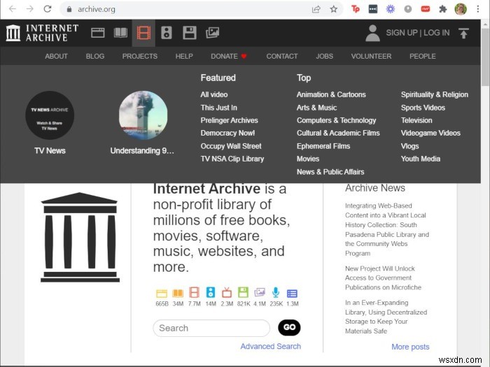Screen dimensions: 490x367
Task: Reload the page with refresh icon
Action: point(48,9)
